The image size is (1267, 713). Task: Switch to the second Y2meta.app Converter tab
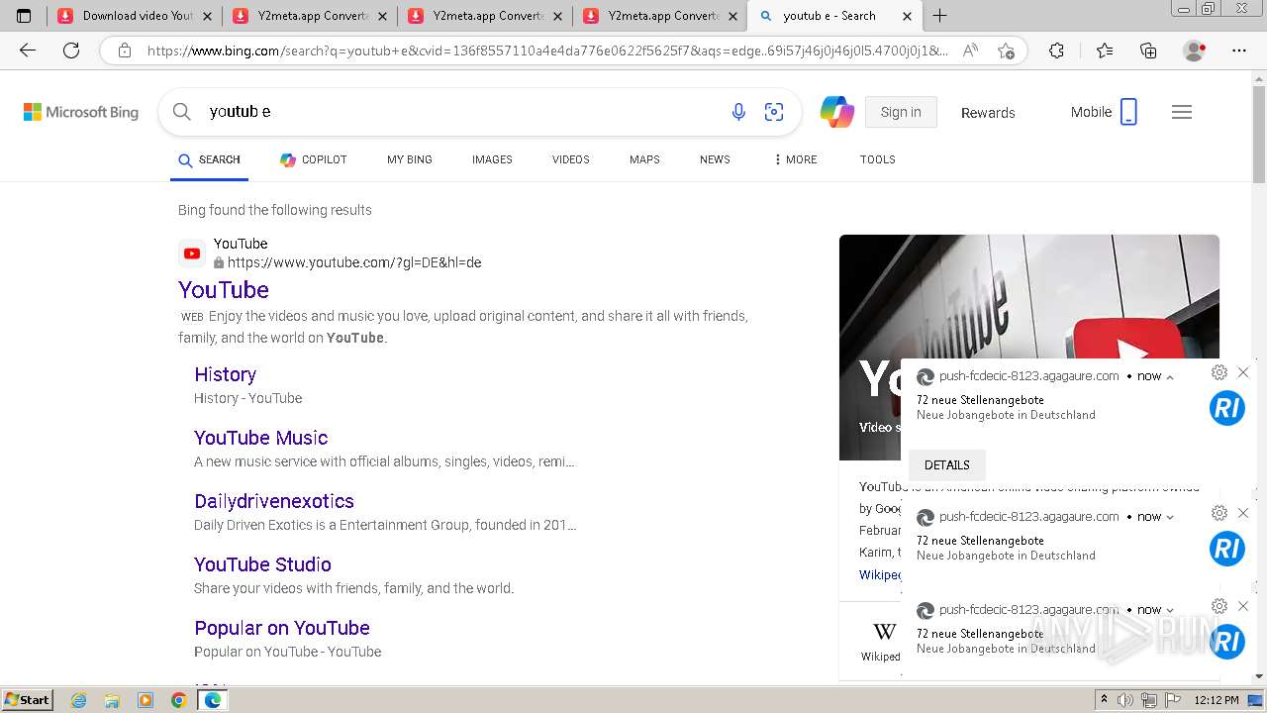[485, 16]
